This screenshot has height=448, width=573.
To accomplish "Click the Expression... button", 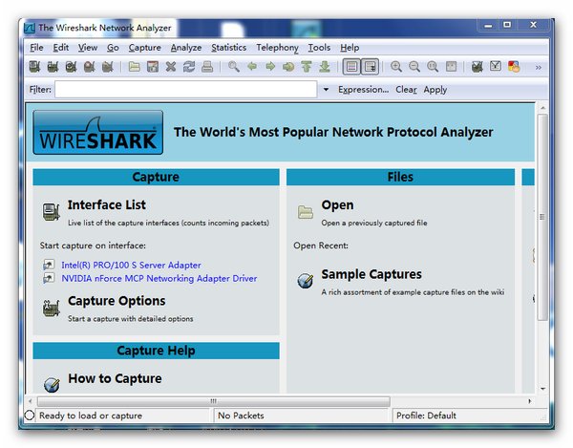I will click(363, 90).
